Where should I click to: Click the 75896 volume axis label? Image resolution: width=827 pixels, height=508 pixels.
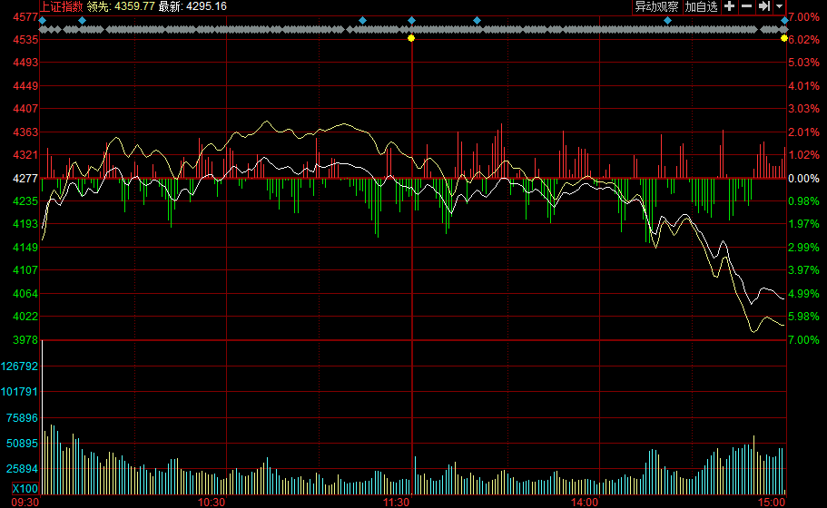22,418
